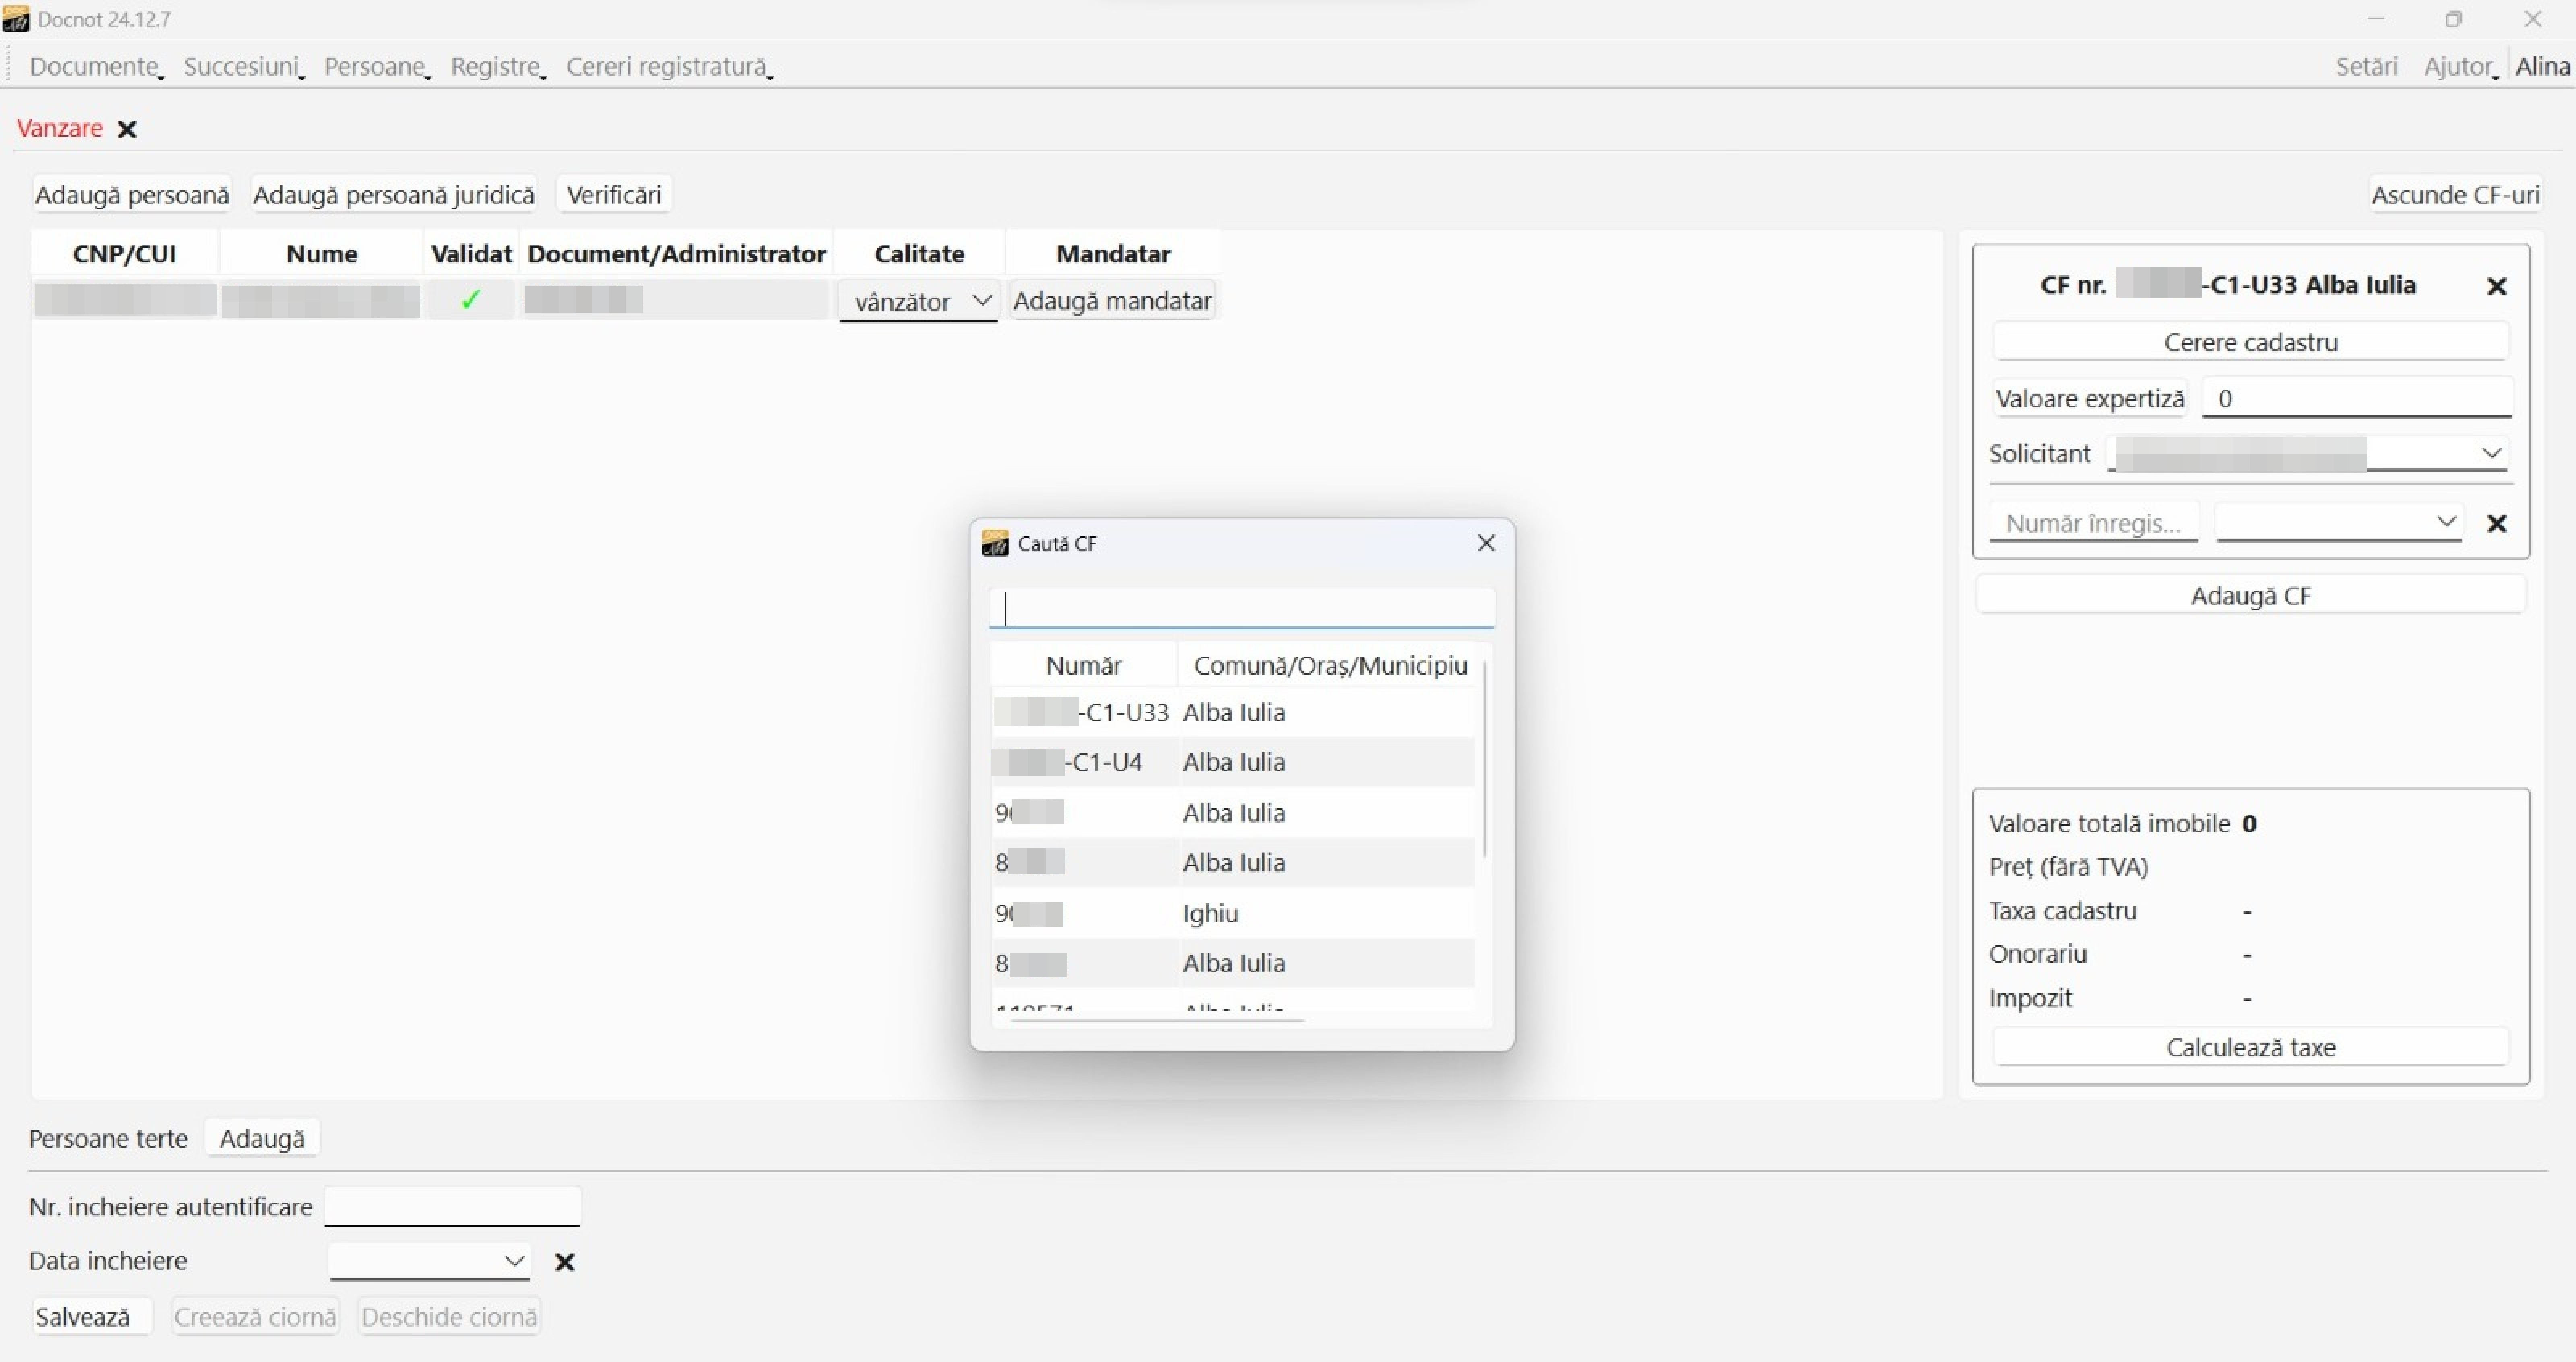The height and width of the screenshot is (1362, 2576).
Task: Open the Solicitant dropdown
Action: coord(2490,453)
